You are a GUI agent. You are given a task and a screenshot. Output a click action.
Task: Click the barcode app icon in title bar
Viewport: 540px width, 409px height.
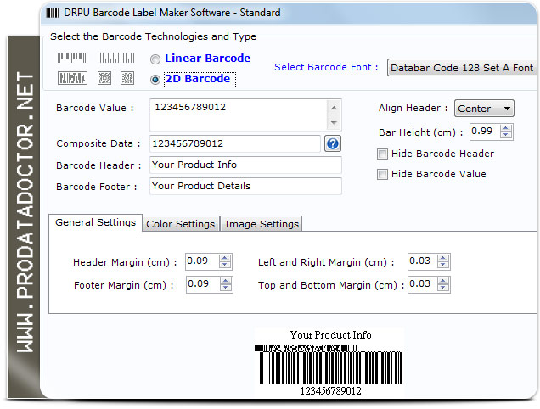click(x=53, y=13)
